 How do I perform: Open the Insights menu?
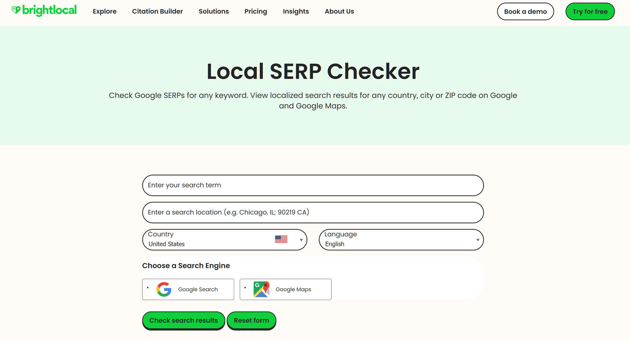coord(296,12)
